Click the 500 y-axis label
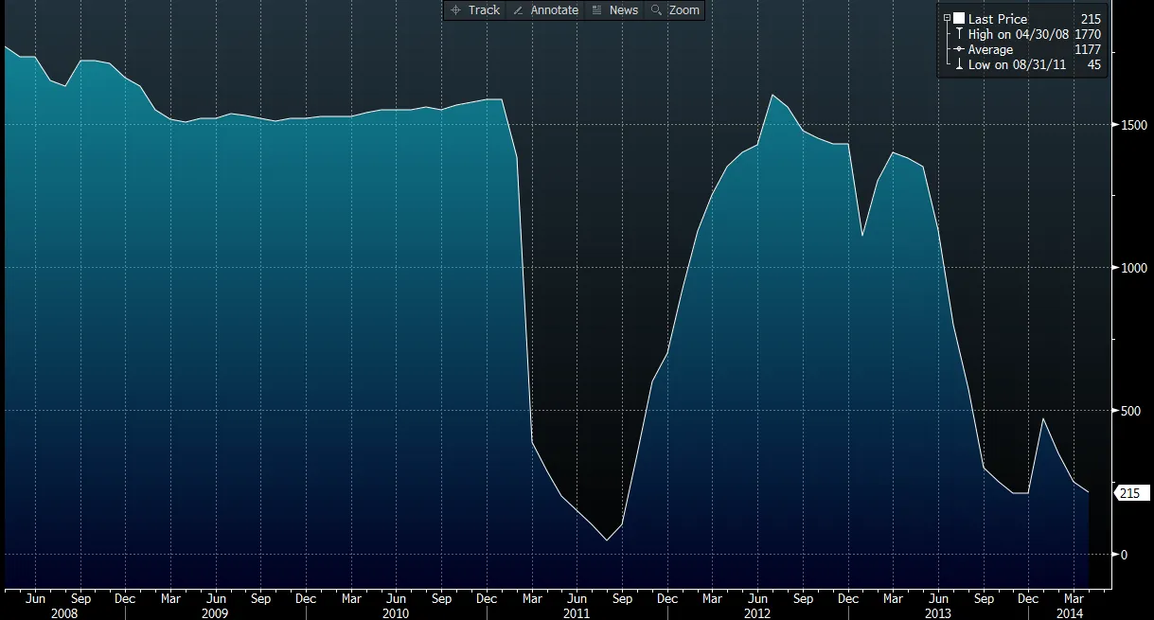 coord(1130,411)
